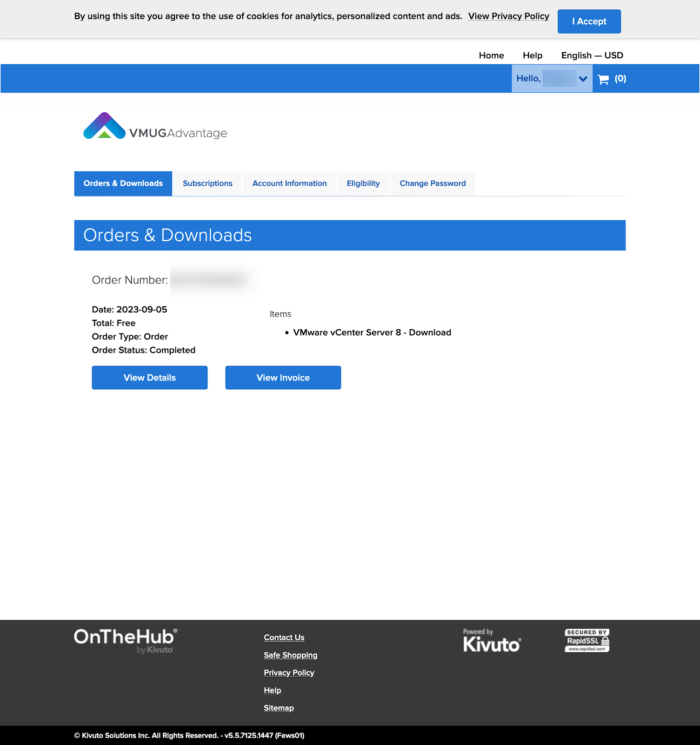This screenshot has width=700, height=745.
Task: Open the shopping cart icon
Action: (x=603, y=79)
